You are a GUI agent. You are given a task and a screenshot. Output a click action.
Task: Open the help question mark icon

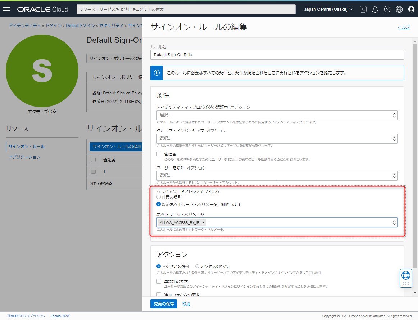387,9
